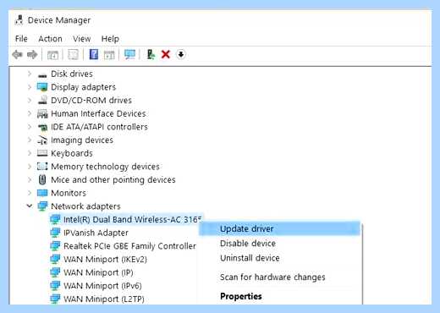440x313 pixels.
Task: Open the File menu
Action: click(21, 39)
